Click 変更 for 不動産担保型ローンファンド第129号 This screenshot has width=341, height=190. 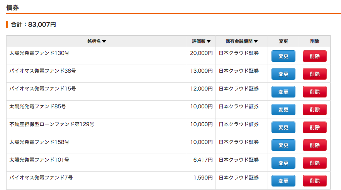pos(283,127)
